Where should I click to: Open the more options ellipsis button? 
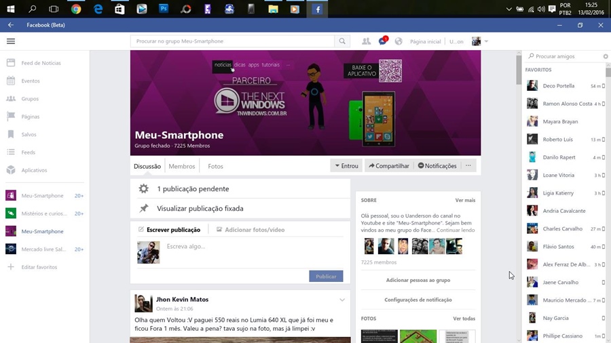coord(468,165)
